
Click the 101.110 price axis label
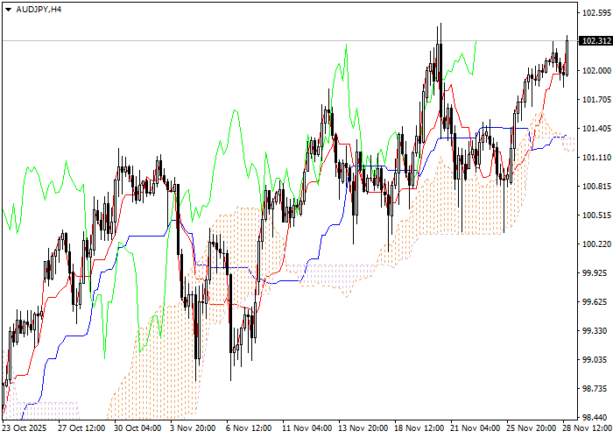596,157
